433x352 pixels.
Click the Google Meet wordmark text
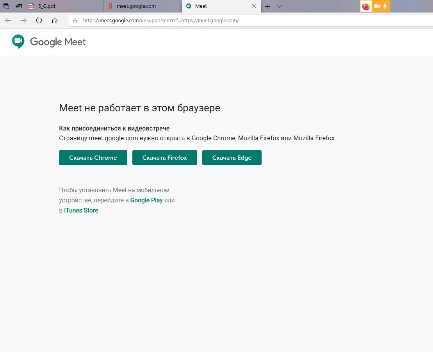click(x=58, y=42)
